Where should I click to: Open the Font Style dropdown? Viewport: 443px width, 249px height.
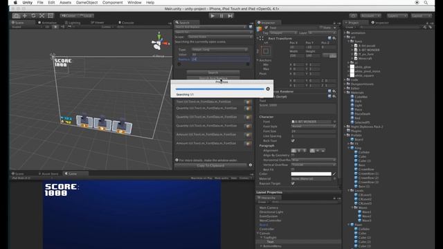pyautogui.click(x=314, y=127)
